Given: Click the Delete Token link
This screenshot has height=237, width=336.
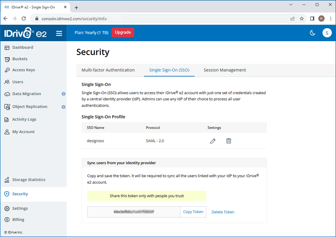Looking at the screenshot, I should click(x=223, y=212).
